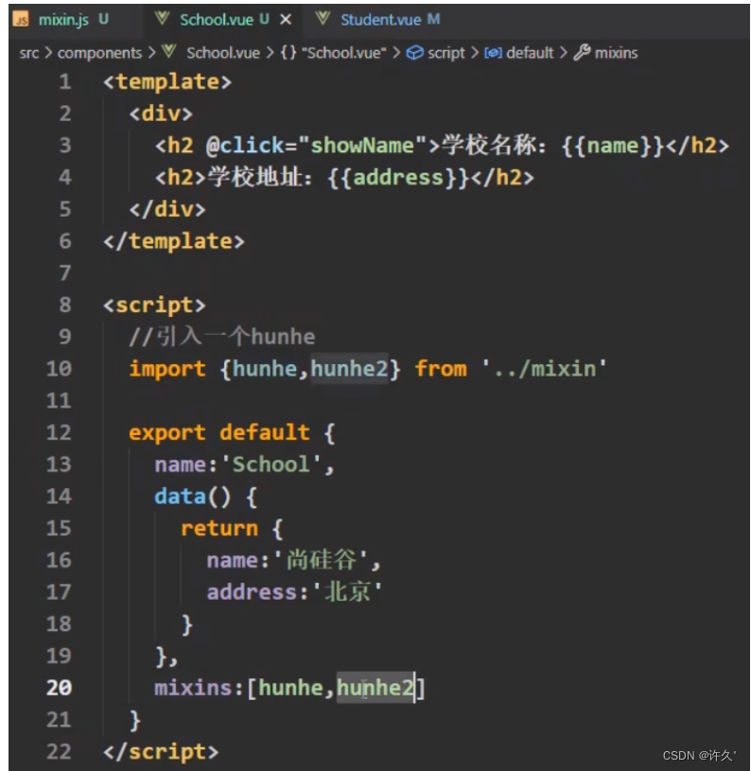This screenshot has height=771, width=751.
Task: Click the '../mixin' path string
Action: 544,369
